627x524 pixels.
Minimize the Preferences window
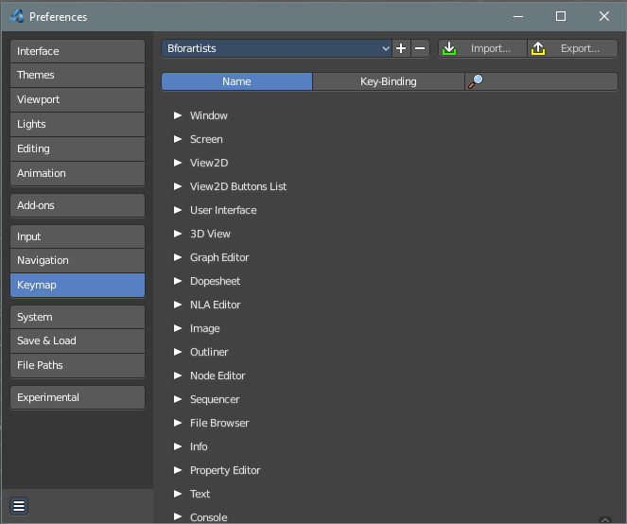pos(518,16)
